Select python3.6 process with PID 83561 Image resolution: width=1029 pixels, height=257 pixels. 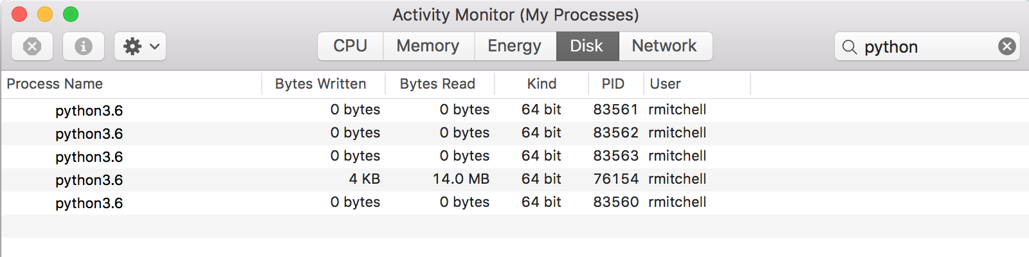(89, 111)
